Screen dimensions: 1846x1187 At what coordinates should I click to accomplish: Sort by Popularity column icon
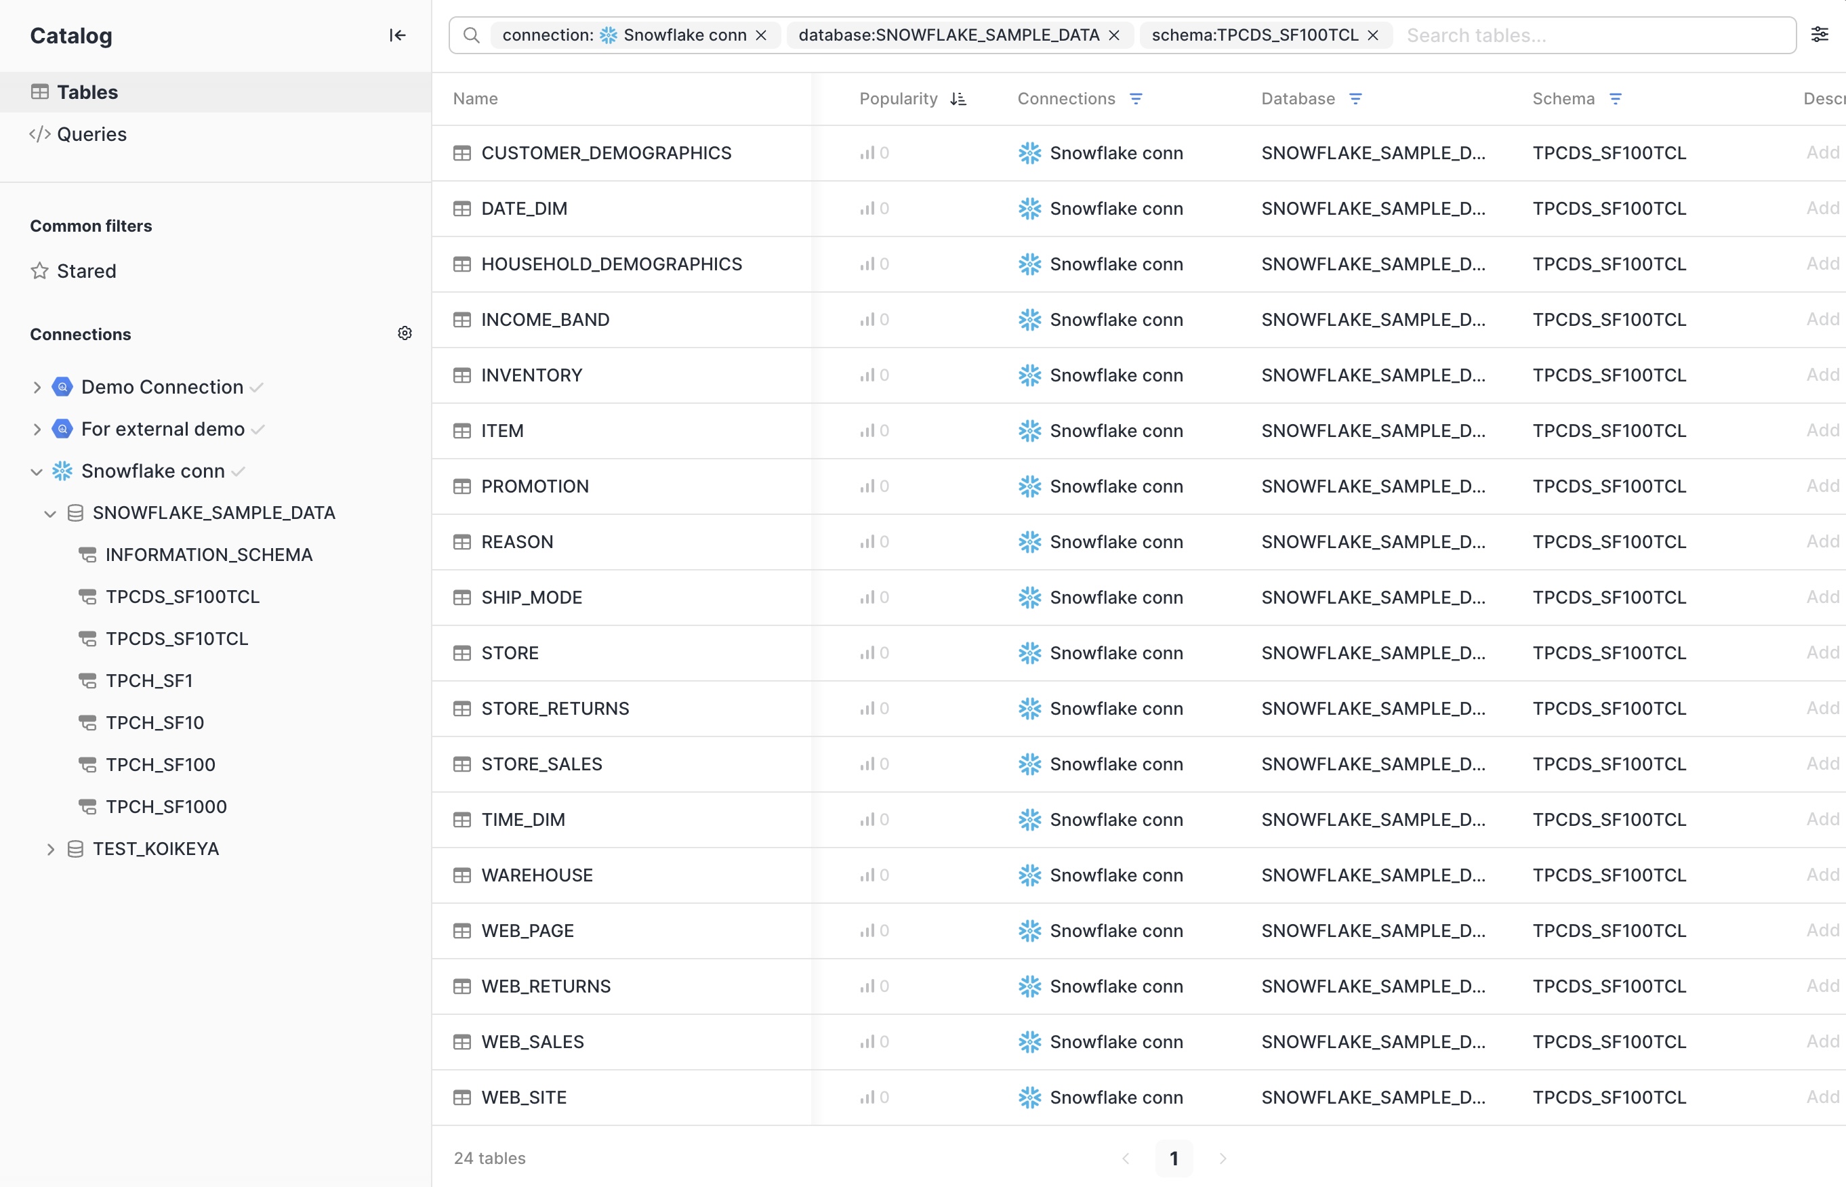(x=958, y=99)
